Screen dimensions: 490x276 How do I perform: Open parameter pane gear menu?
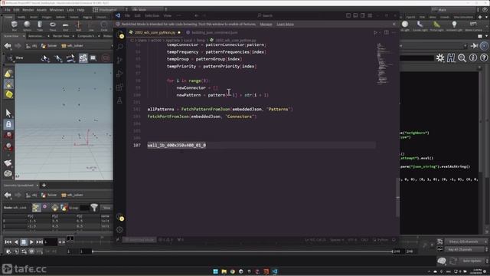point(440,58)
